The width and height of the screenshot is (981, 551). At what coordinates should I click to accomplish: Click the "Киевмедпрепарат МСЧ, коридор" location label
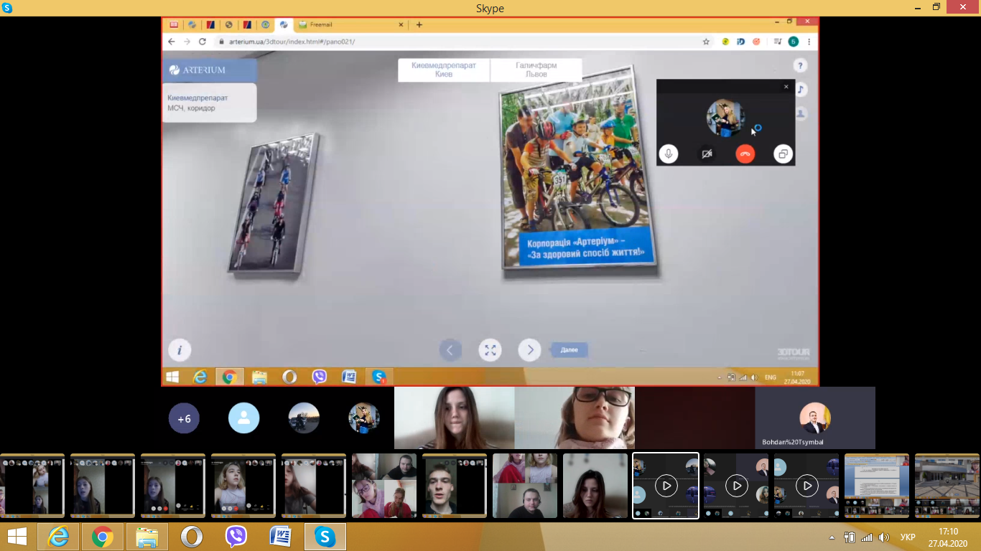point(209,103)
